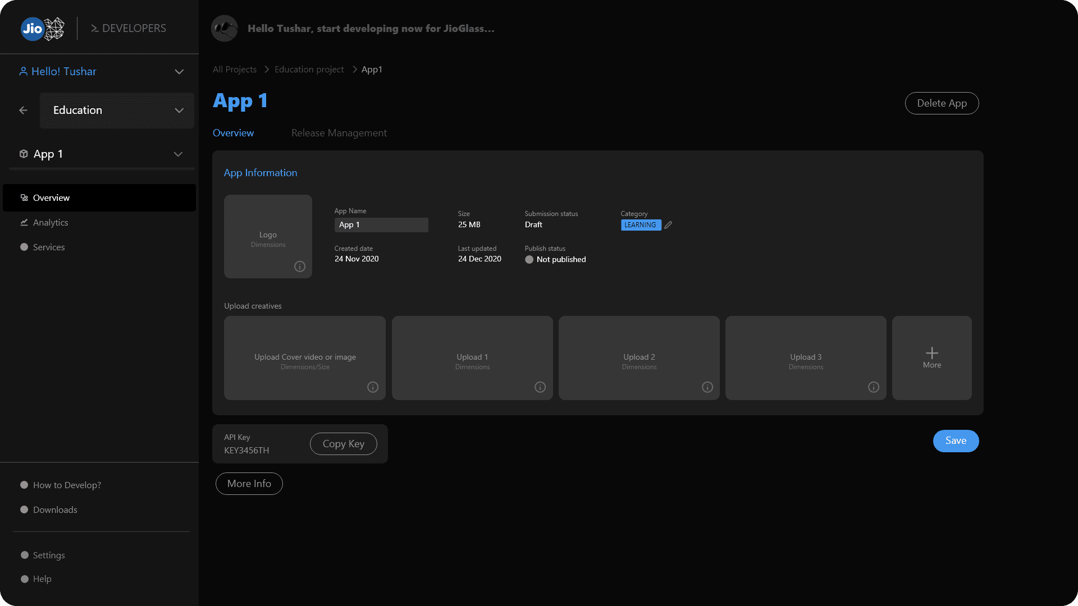Select the LEARNING category tag
The width and height of the screenshot is (1078, 606).
click(x=641, y=225)
